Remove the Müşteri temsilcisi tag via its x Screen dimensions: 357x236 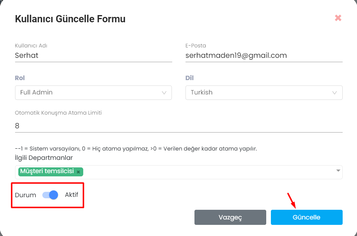(78, 172)
